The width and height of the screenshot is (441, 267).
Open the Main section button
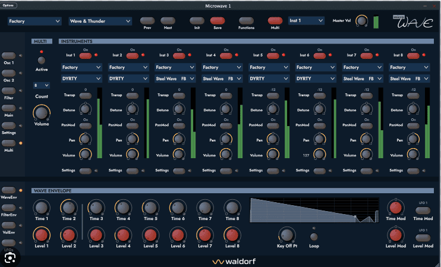[x=9, y=108]
